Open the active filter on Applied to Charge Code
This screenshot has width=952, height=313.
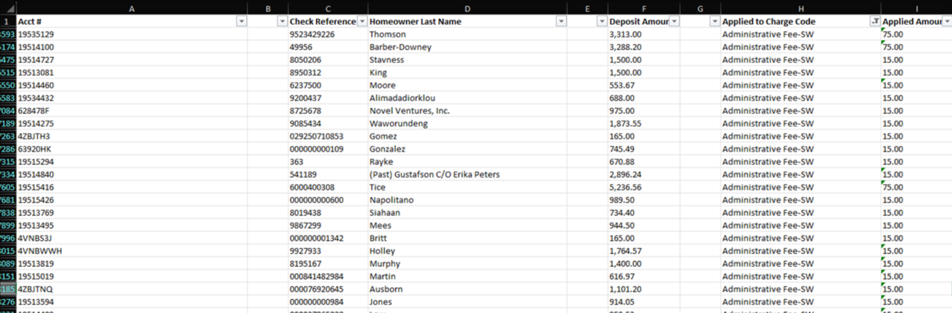click(x=875, y=22)
